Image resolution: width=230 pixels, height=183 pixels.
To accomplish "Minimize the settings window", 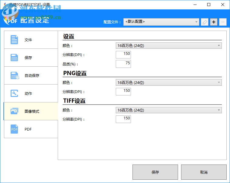I will click(x=195, y=5).
